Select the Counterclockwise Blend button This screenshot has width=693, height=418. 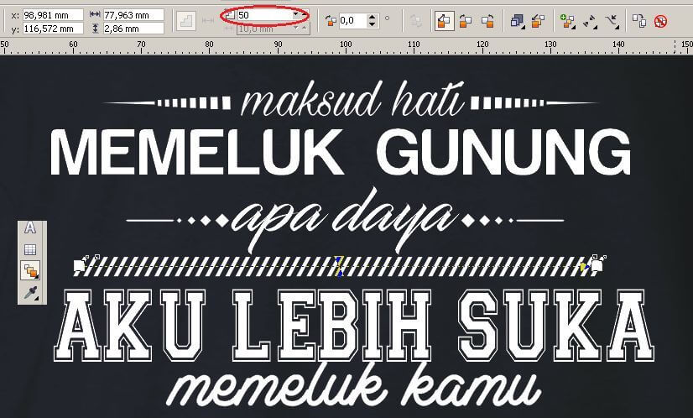pyautogui.click(x=487, y=21)
